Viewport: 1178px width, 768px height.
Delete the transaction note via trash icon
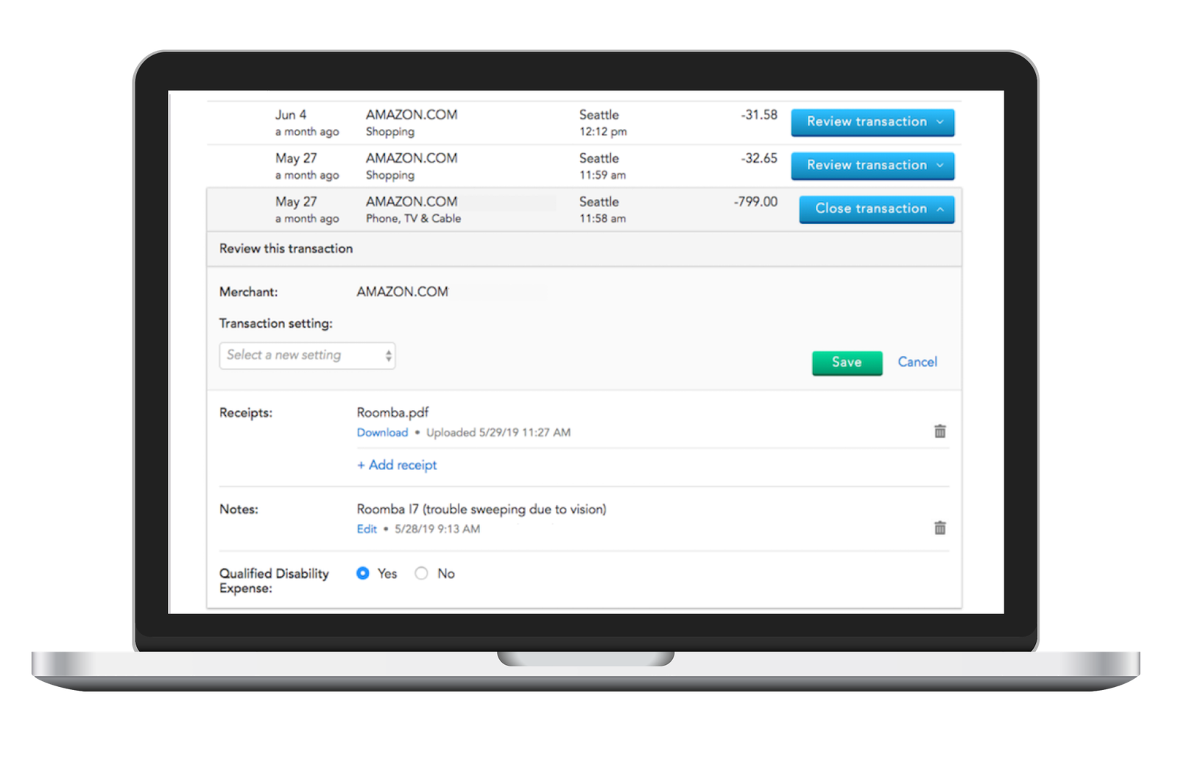pos(940,528)
